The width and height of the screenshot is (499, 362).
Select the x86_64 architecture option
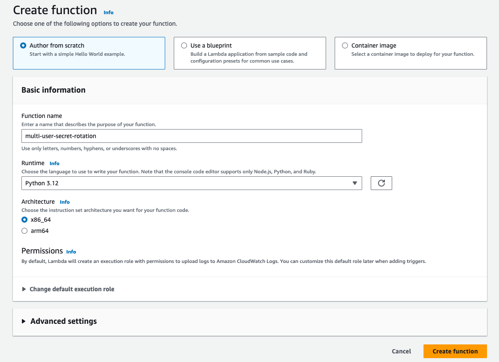24,220
